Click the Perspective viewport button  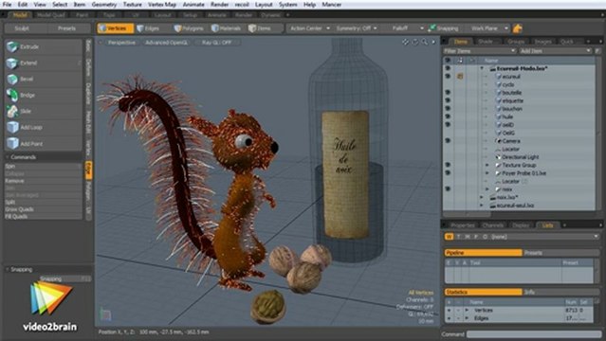(121, 43)
